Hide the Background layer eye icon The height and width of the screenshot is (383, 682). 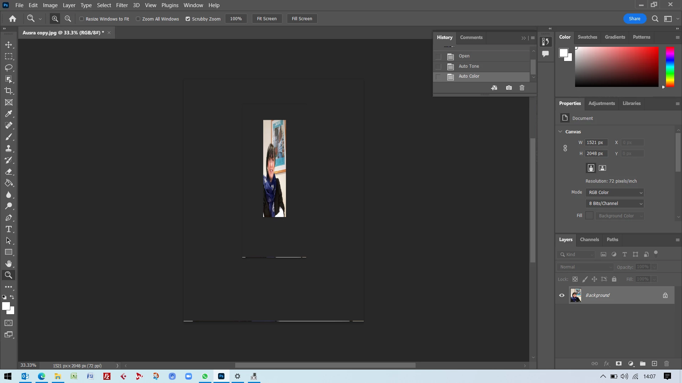coord(562,295)
